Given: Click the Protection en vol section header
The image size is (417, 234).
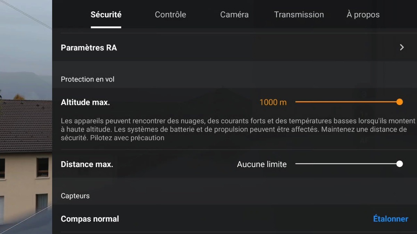Looking at the screenshot, I should 88,79.
